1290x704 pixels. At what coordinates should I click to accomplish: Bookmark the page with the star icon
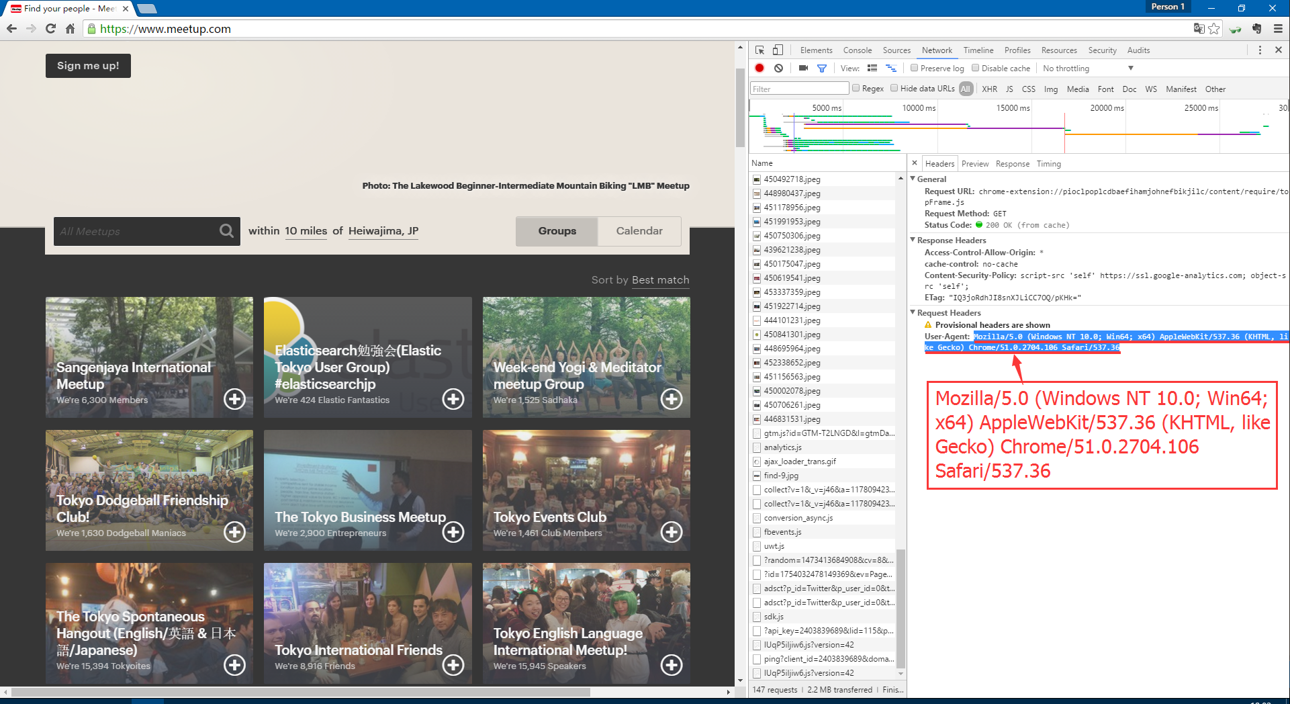pyautogui.click(x=1213, y=29)
